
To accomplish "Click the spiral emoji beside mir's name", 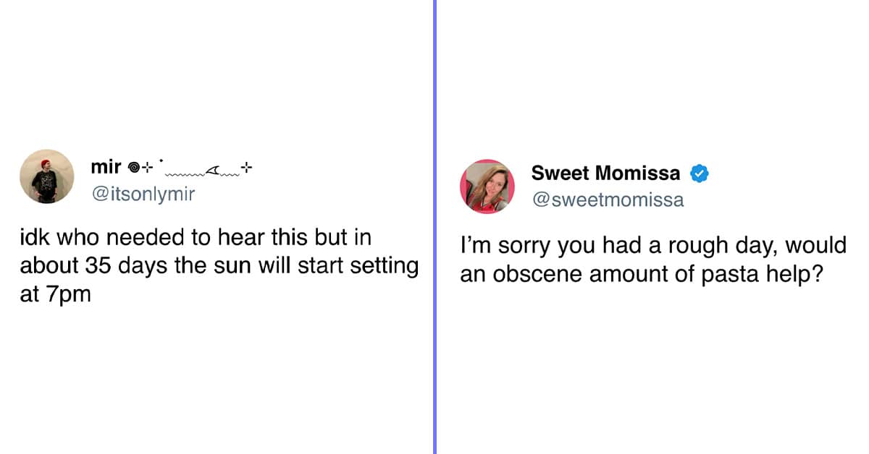I will pyautogui.click(x=133, y=168).
